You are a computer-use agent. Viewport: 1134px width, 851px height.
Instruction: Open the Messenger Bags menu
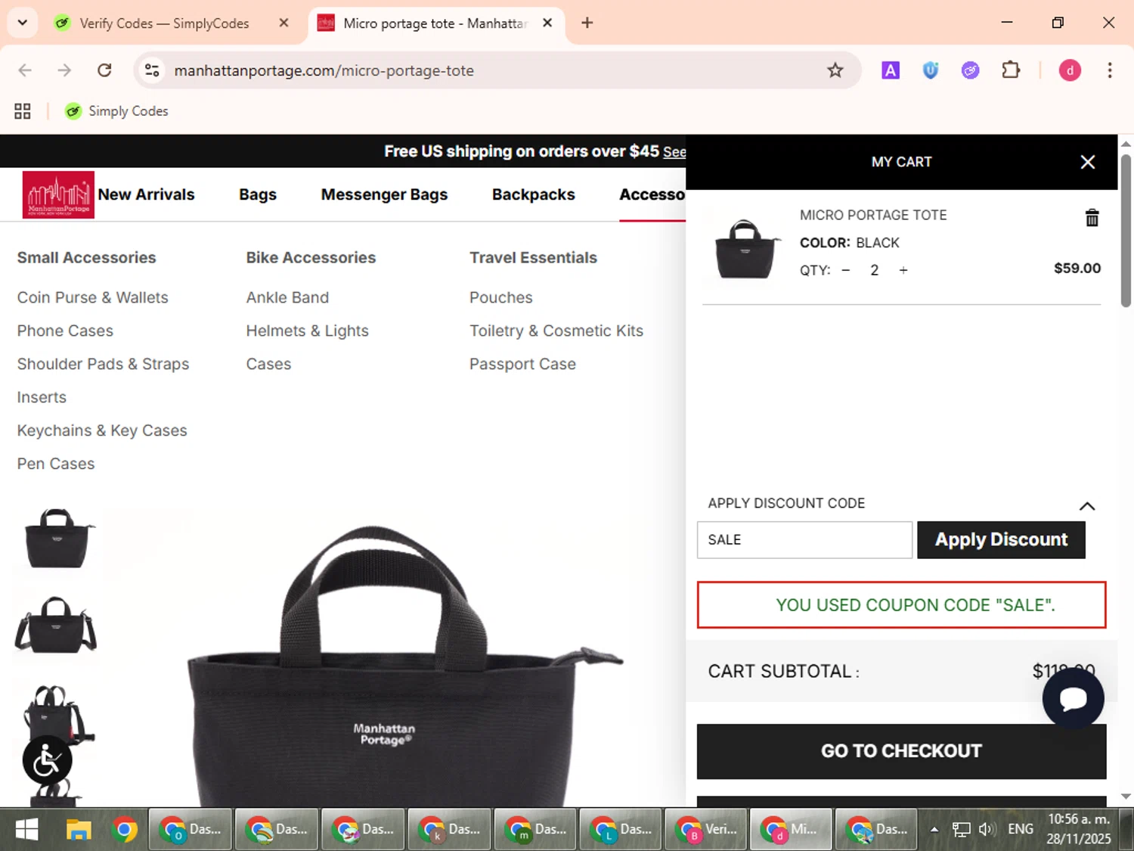[384, 194]
